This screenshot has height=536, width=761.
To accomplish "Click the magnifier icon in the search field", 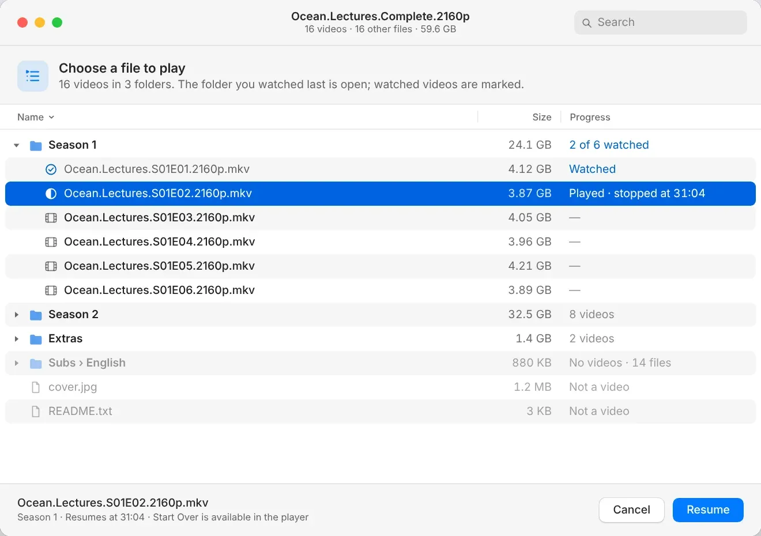I will (x=587, y=23).
